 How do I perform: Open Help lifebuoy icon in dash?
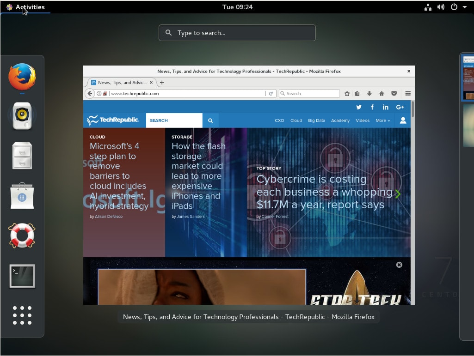(x=22, y=235)
